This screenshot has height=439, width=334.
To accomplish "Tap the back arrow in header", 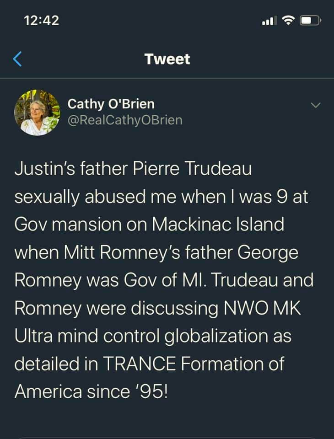I will pos(17,59).
